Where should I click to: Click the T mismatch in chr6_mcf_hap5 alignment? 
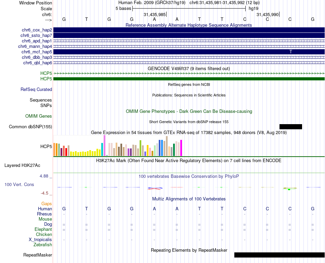click(291, 52)
